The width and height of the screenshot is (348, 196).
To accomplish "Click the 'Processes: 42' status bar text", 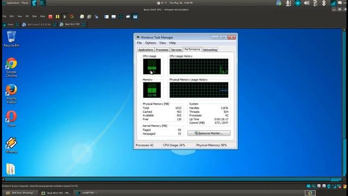I will coord(145,145).
